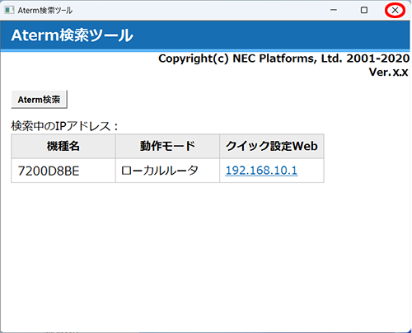Click the 機種名 column header
412x333 pixels.
[63, 146]
